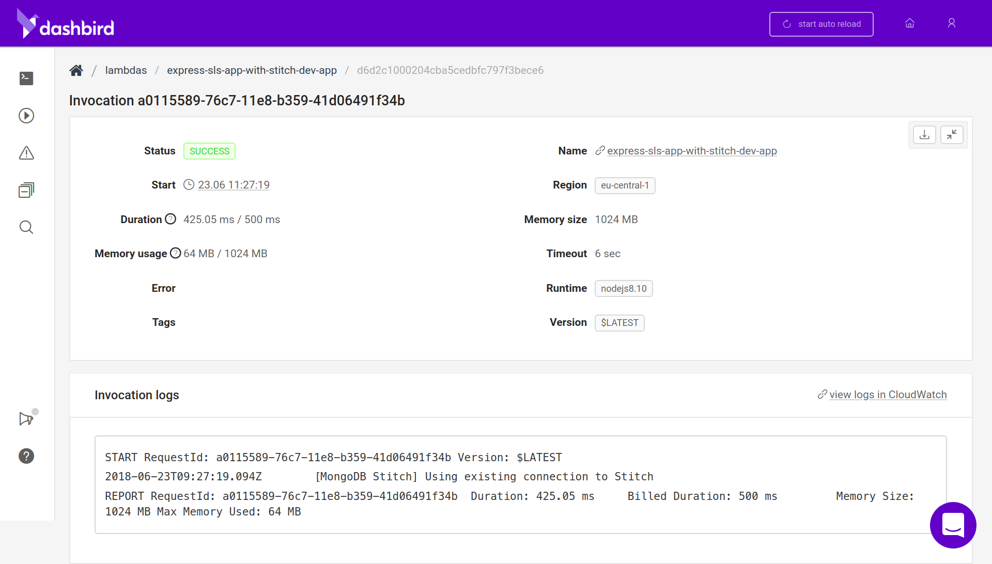Click START RequestId log line
This screenshot has height=564, width=992.
pyautogui.click(x=333, y=458)
